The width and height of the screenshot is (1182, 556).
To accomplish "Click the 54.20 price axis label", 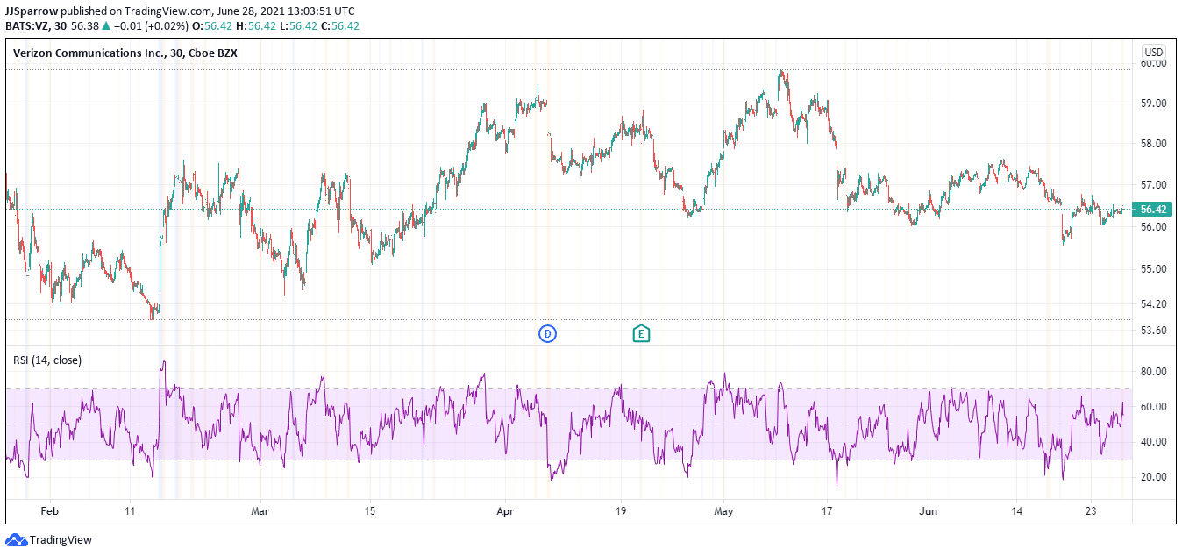I will [x=1153, y=304].
